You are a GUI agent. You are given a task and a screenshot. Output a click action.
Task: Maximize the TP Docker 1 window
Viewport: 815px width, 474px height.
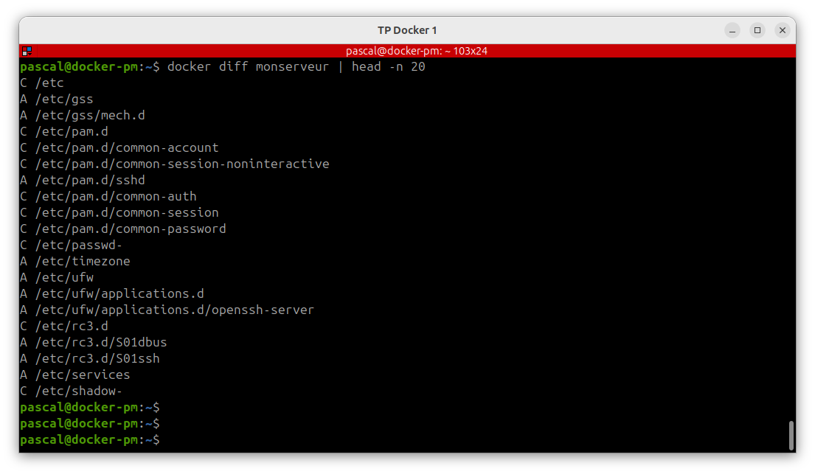[757, 30]
